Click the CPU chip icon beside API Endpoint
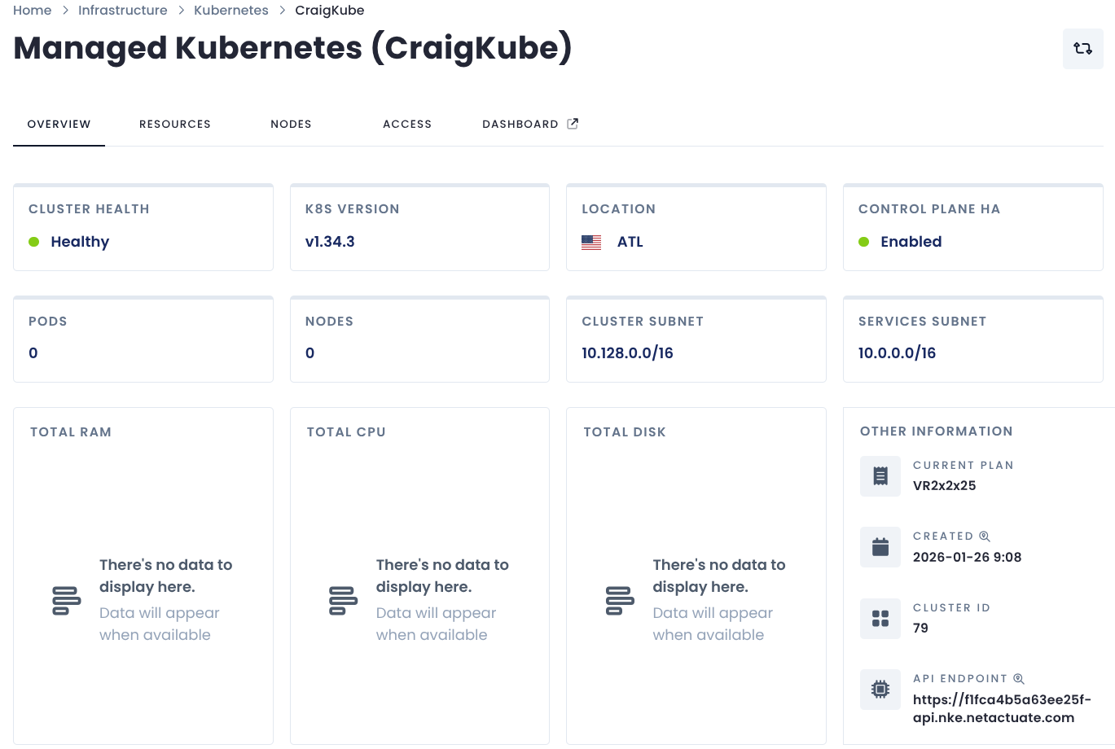The height and width of the screenshot is (749, 1115). click(880, 689)
